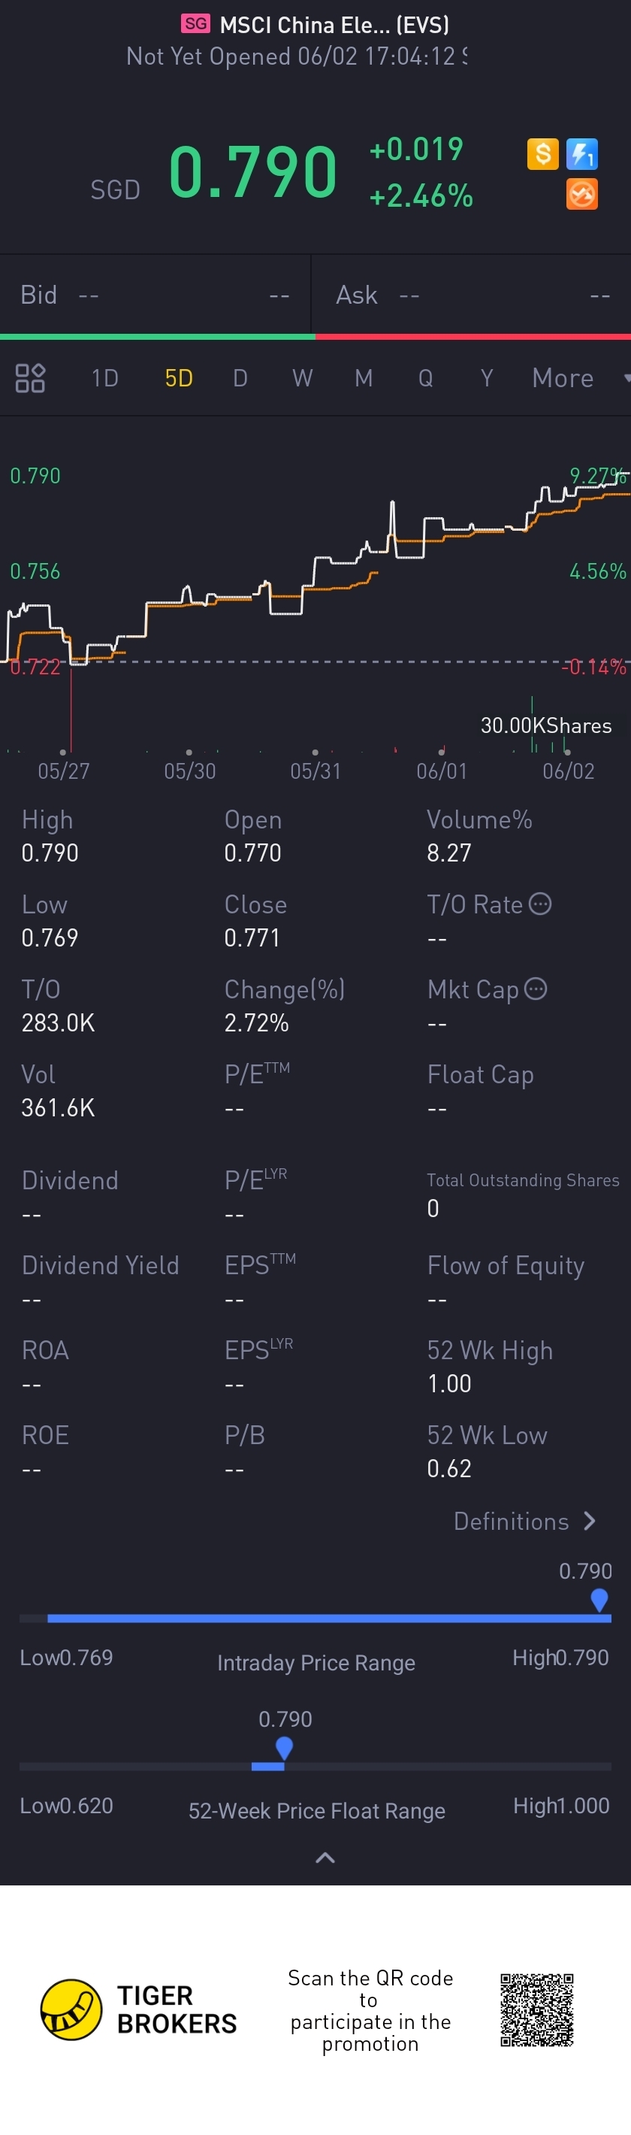Tap the Bid price row
Image resolution: width=631 pixels, height=2135 pixels.
pos(155,295)
